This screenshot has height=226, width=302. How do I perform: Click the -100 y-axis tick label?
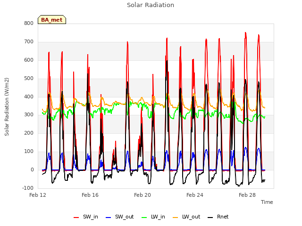click(28, 188)
